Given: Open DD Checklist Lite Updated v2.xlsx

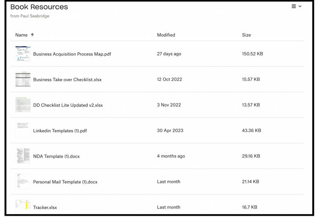Looking at the screenshot, I should click(x=68, y=105).
